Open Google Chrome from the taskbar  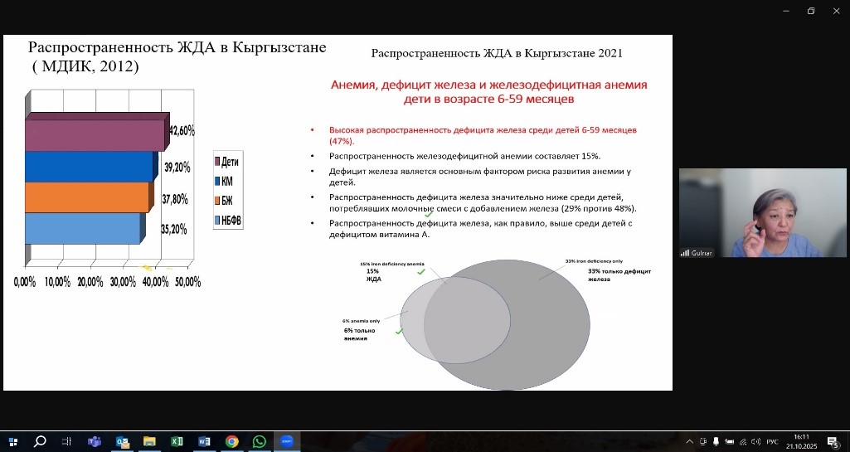(x=232, y=442)
